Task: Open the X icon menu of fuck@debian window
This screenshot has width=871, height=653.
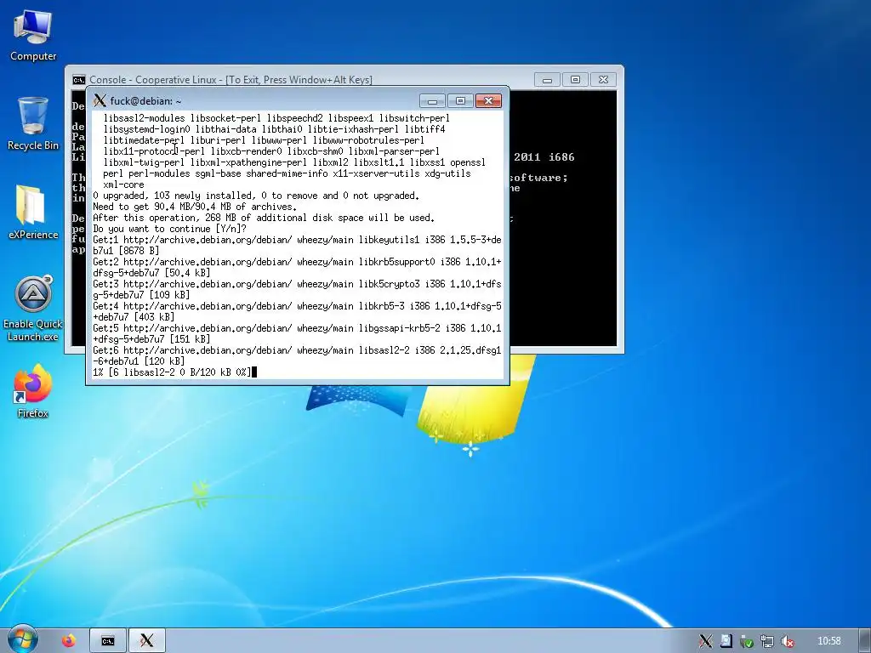Action: 100,100
